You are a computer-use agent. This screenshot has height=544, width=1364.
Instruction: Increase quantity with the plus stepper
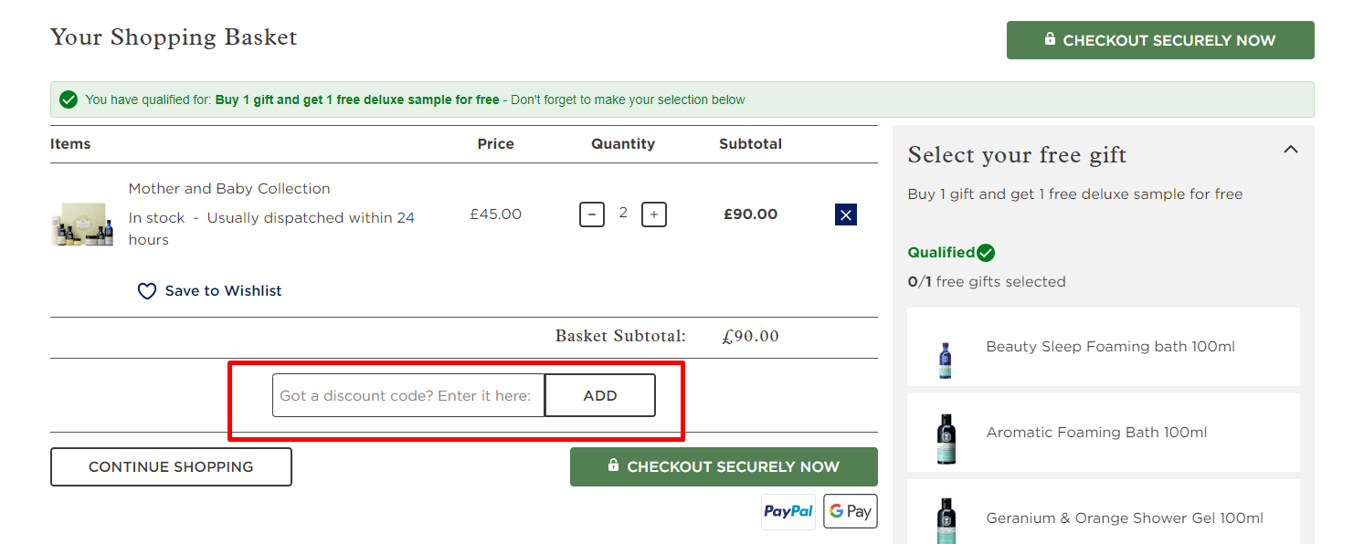coord(653,214)
